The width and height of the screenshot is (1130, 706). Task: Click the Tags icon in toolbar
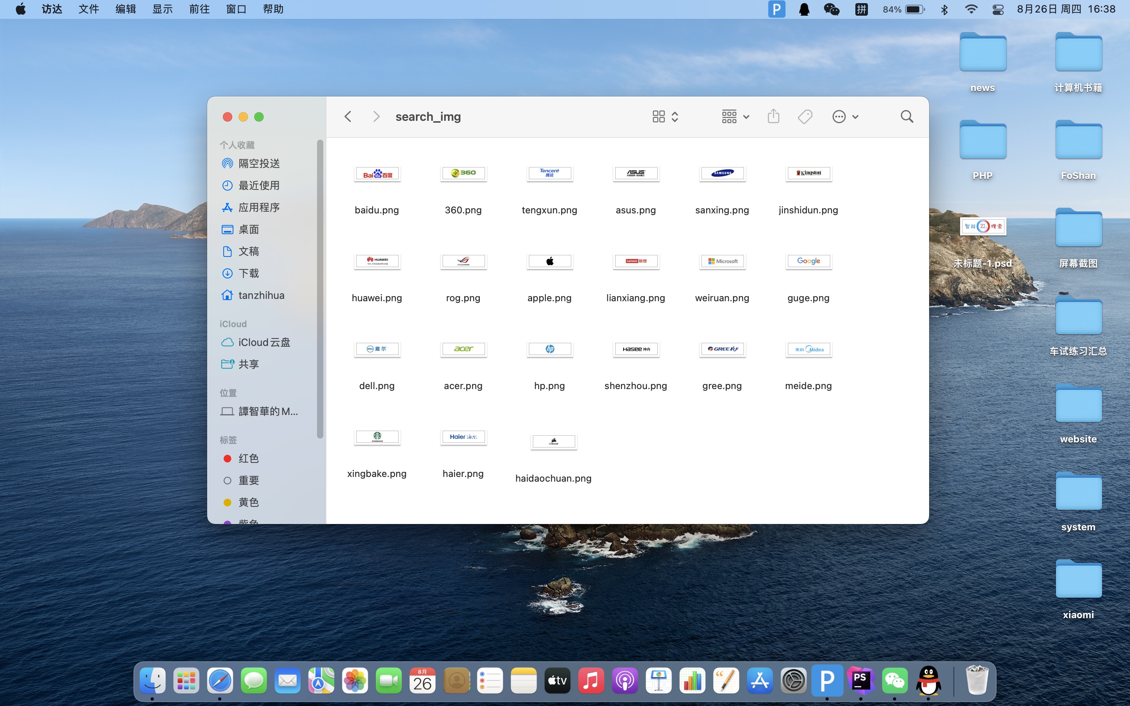805,116
